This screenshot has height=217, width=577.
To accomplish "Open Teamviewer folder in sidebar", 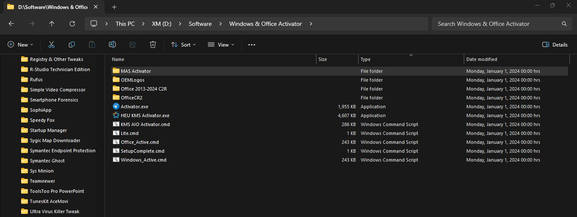I will [38, 181].
